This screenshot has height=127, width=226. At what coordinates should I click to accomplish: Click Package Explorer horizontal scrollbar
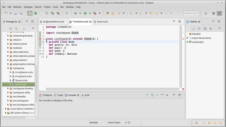coord(14,117)
